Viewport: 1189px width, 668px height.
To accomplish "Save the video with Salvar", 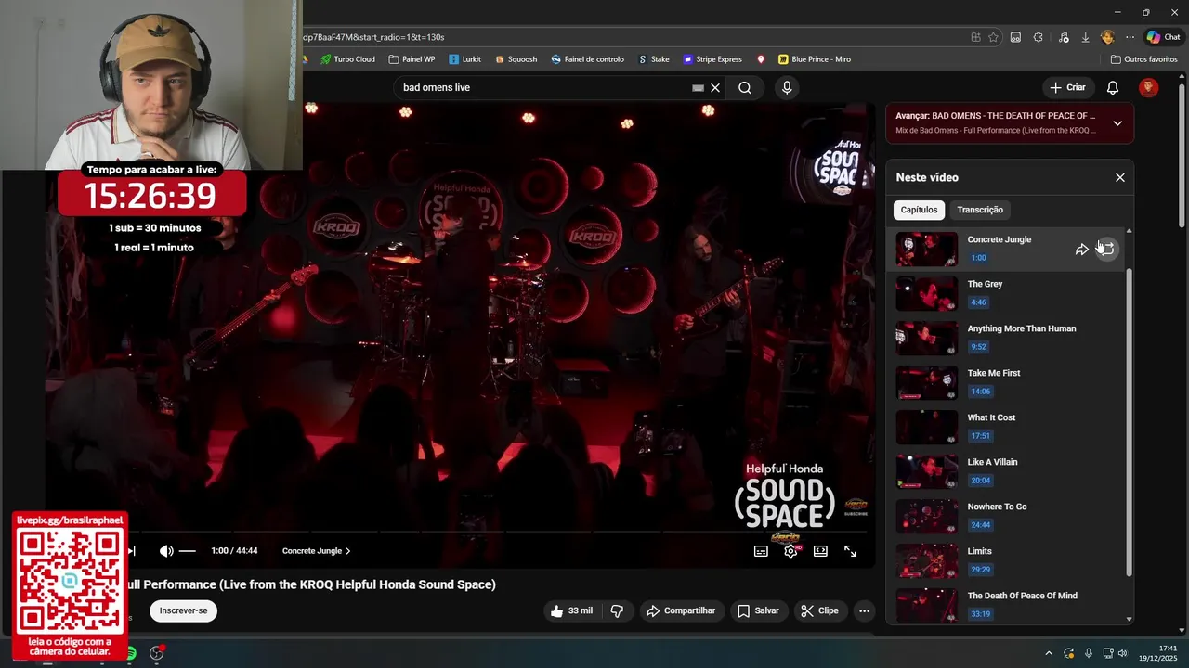I will (758, 610).
